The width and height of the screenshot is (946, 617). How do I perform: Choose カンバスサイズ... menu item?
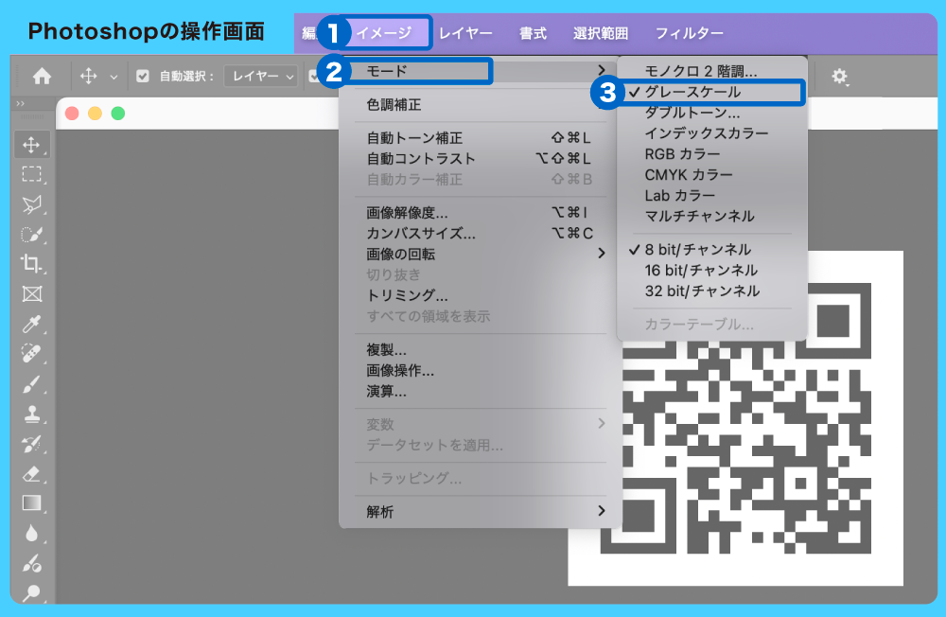click(479, 234)
